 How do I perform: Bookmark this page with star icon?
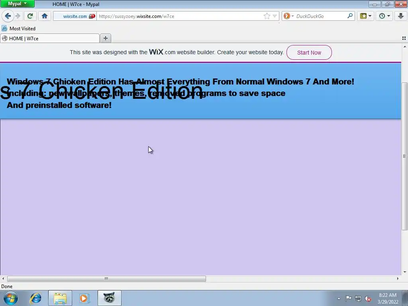pyautogui.click(x=267, y=16)
